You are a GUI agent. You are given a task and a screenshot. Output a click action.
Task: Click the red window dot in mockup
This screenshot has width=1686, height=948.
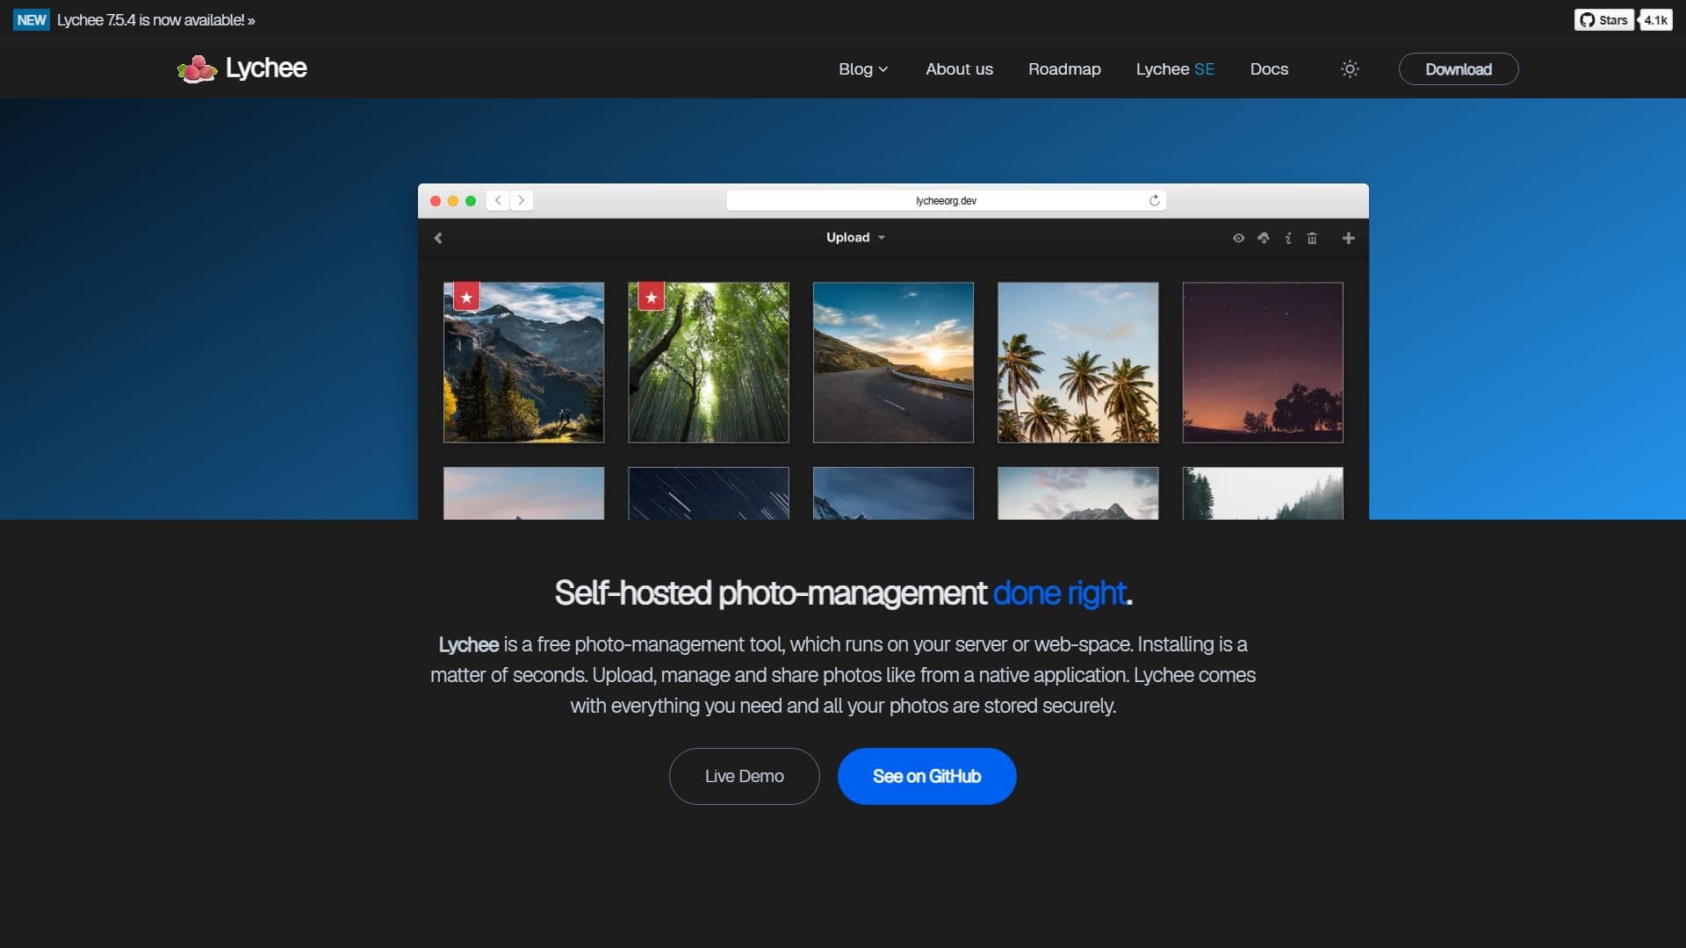(x=436, y=201)
